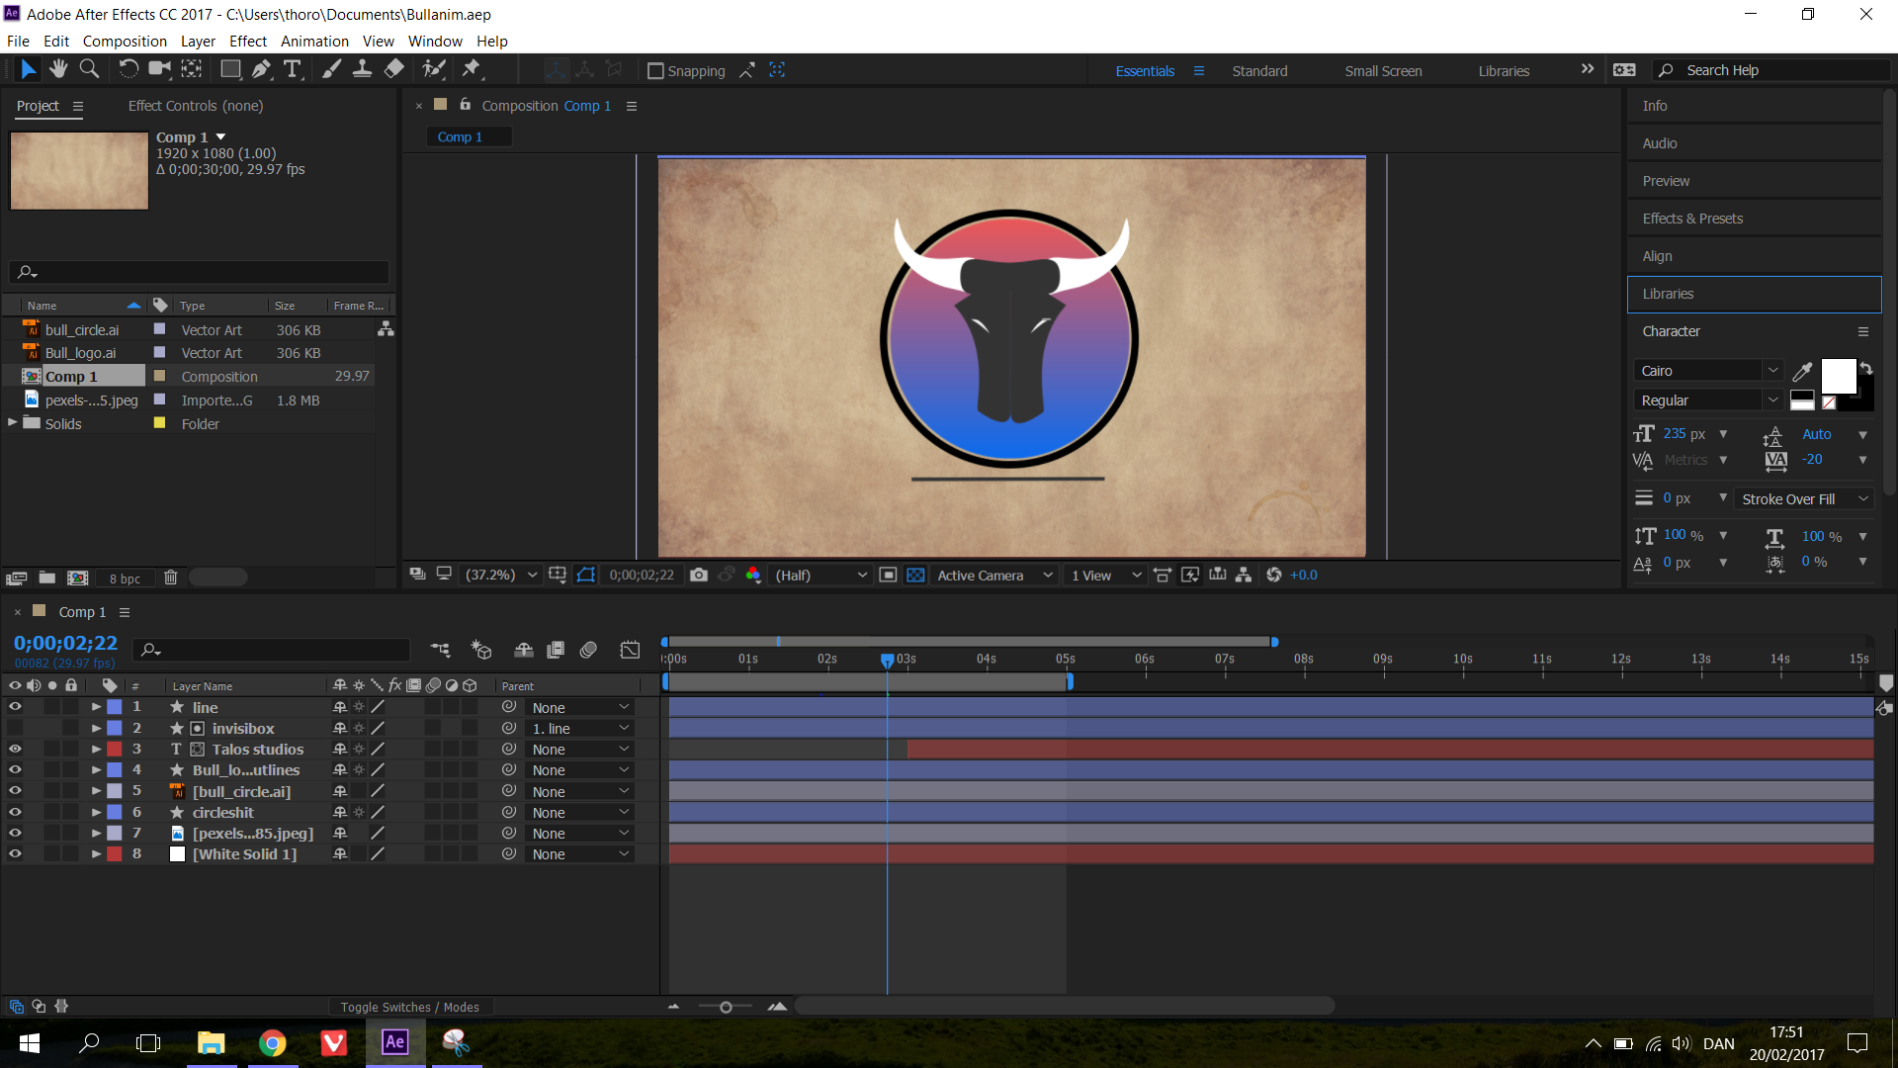The height and width of the screenshot is (1068, 1898).
Task: Click the delete trash icon in Project panel
Action: (x=170, y=578)
